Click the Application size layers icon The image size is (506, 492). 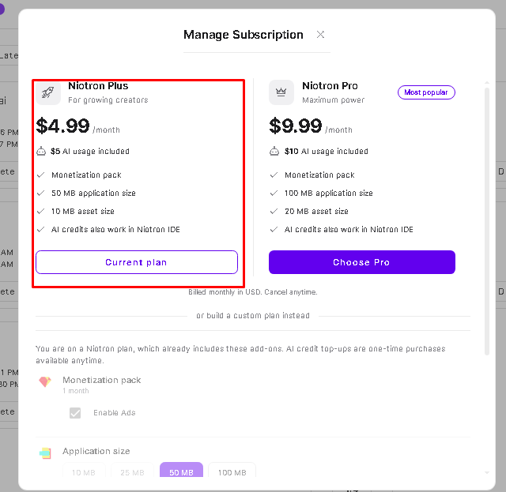click(45, 453)
